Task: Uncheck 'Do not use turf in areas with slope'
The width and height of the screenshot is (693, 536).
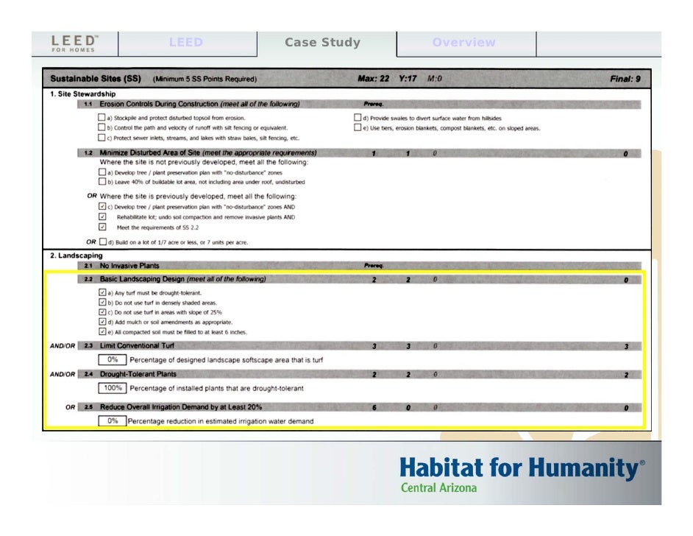Action: click(x=102, y=311)
